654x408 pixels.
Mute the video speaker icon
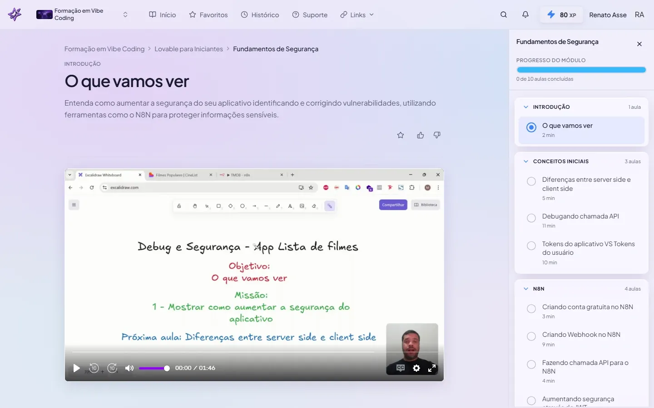click(129, 368)
